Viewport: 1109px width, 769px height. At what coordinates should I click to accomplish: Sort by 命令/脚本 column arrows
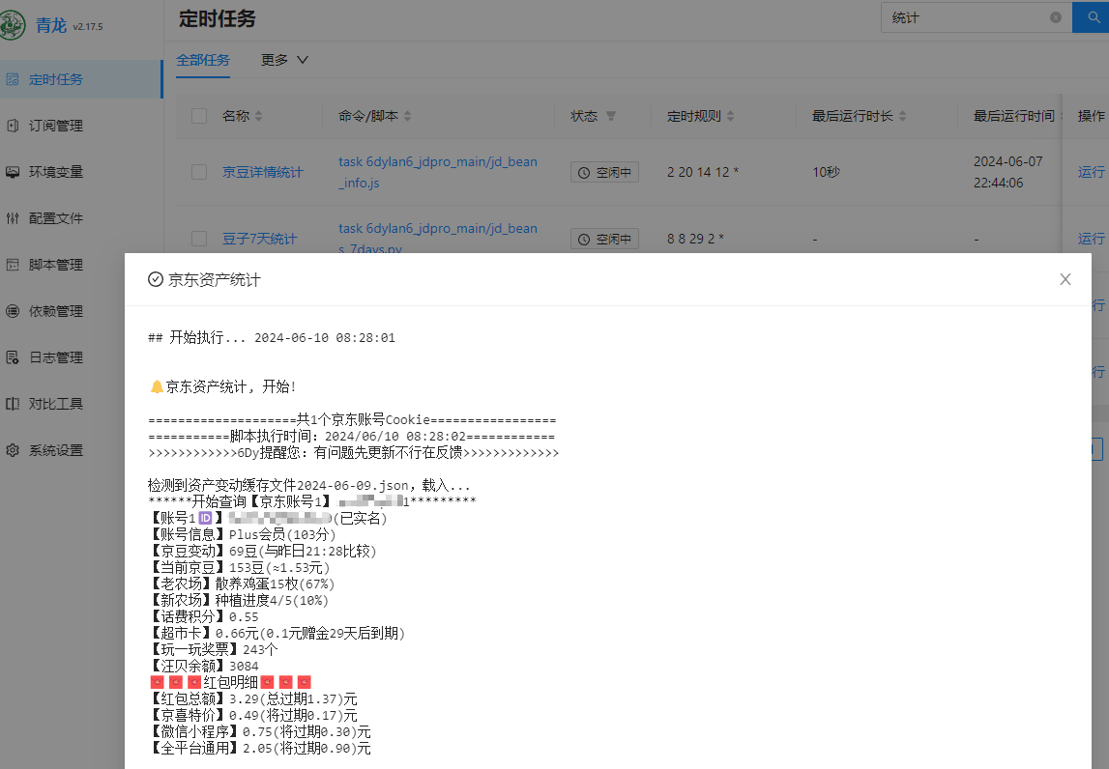tap(407, 116)
